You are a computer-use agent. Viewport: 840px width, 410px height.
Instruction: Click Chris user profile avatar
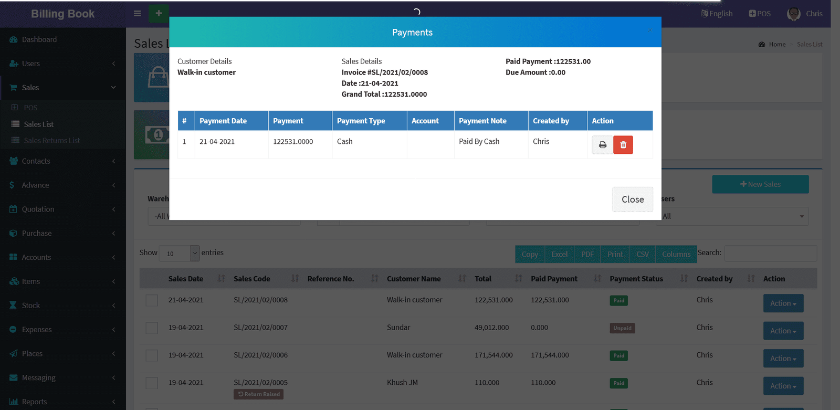(x=793, y=14)
